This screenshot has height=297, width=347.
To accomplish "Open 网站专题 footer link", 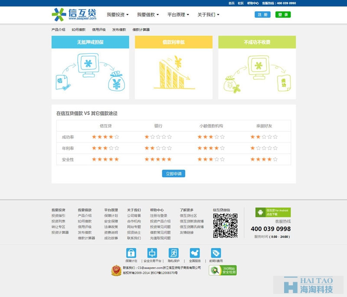I will (134, 227).
